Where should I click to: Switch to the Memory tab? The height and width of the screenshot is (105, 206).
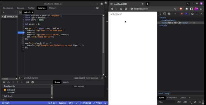pos(53,8)
